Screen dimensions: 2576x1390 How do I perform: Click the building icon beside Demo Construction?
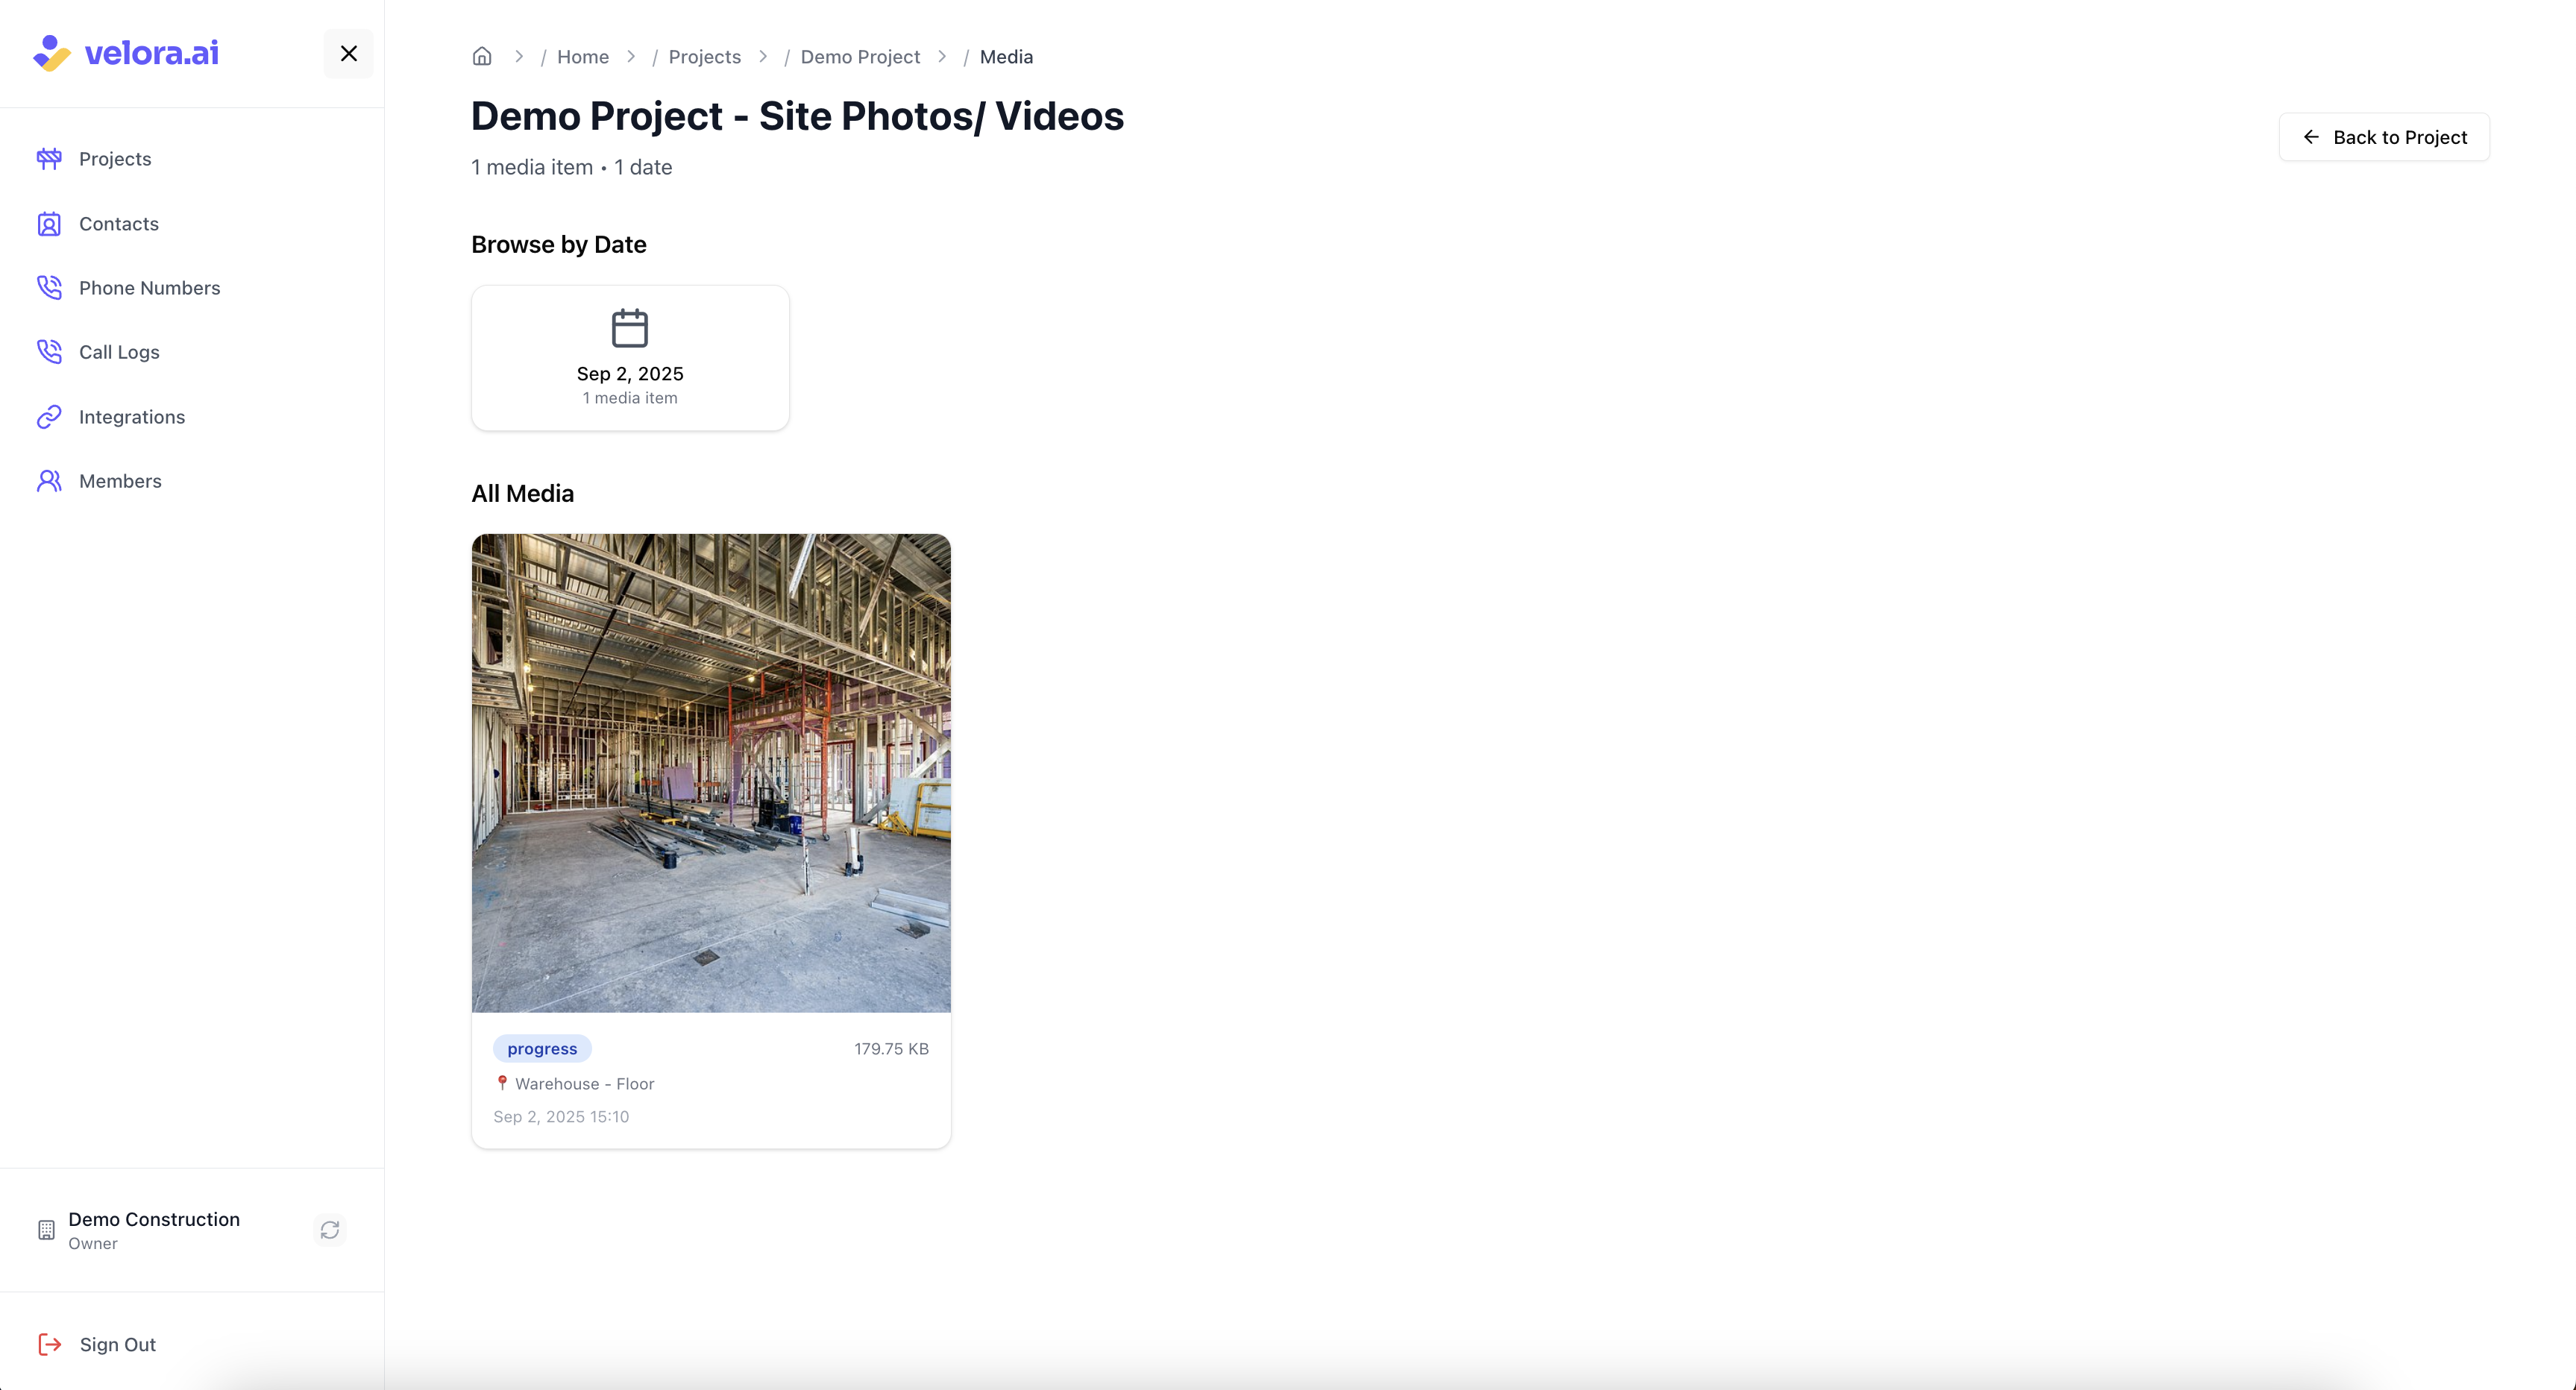point(46,1230)
